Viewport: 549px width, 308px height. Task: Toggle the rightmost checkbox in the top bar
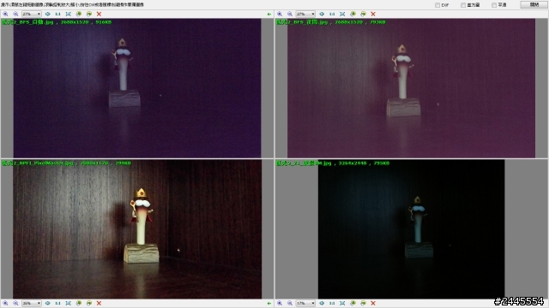pyautogui.click(x=494, y=5)
